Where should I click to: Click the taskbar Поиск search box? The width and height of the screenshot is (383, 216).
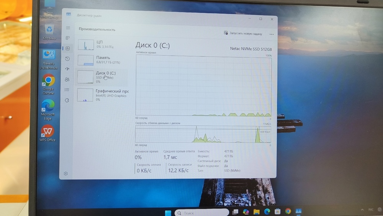point(202,213)
